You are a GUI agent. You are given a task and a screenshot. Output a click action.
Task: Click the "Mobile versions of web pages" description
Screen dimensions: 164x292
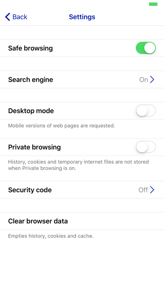click(61, 126)
